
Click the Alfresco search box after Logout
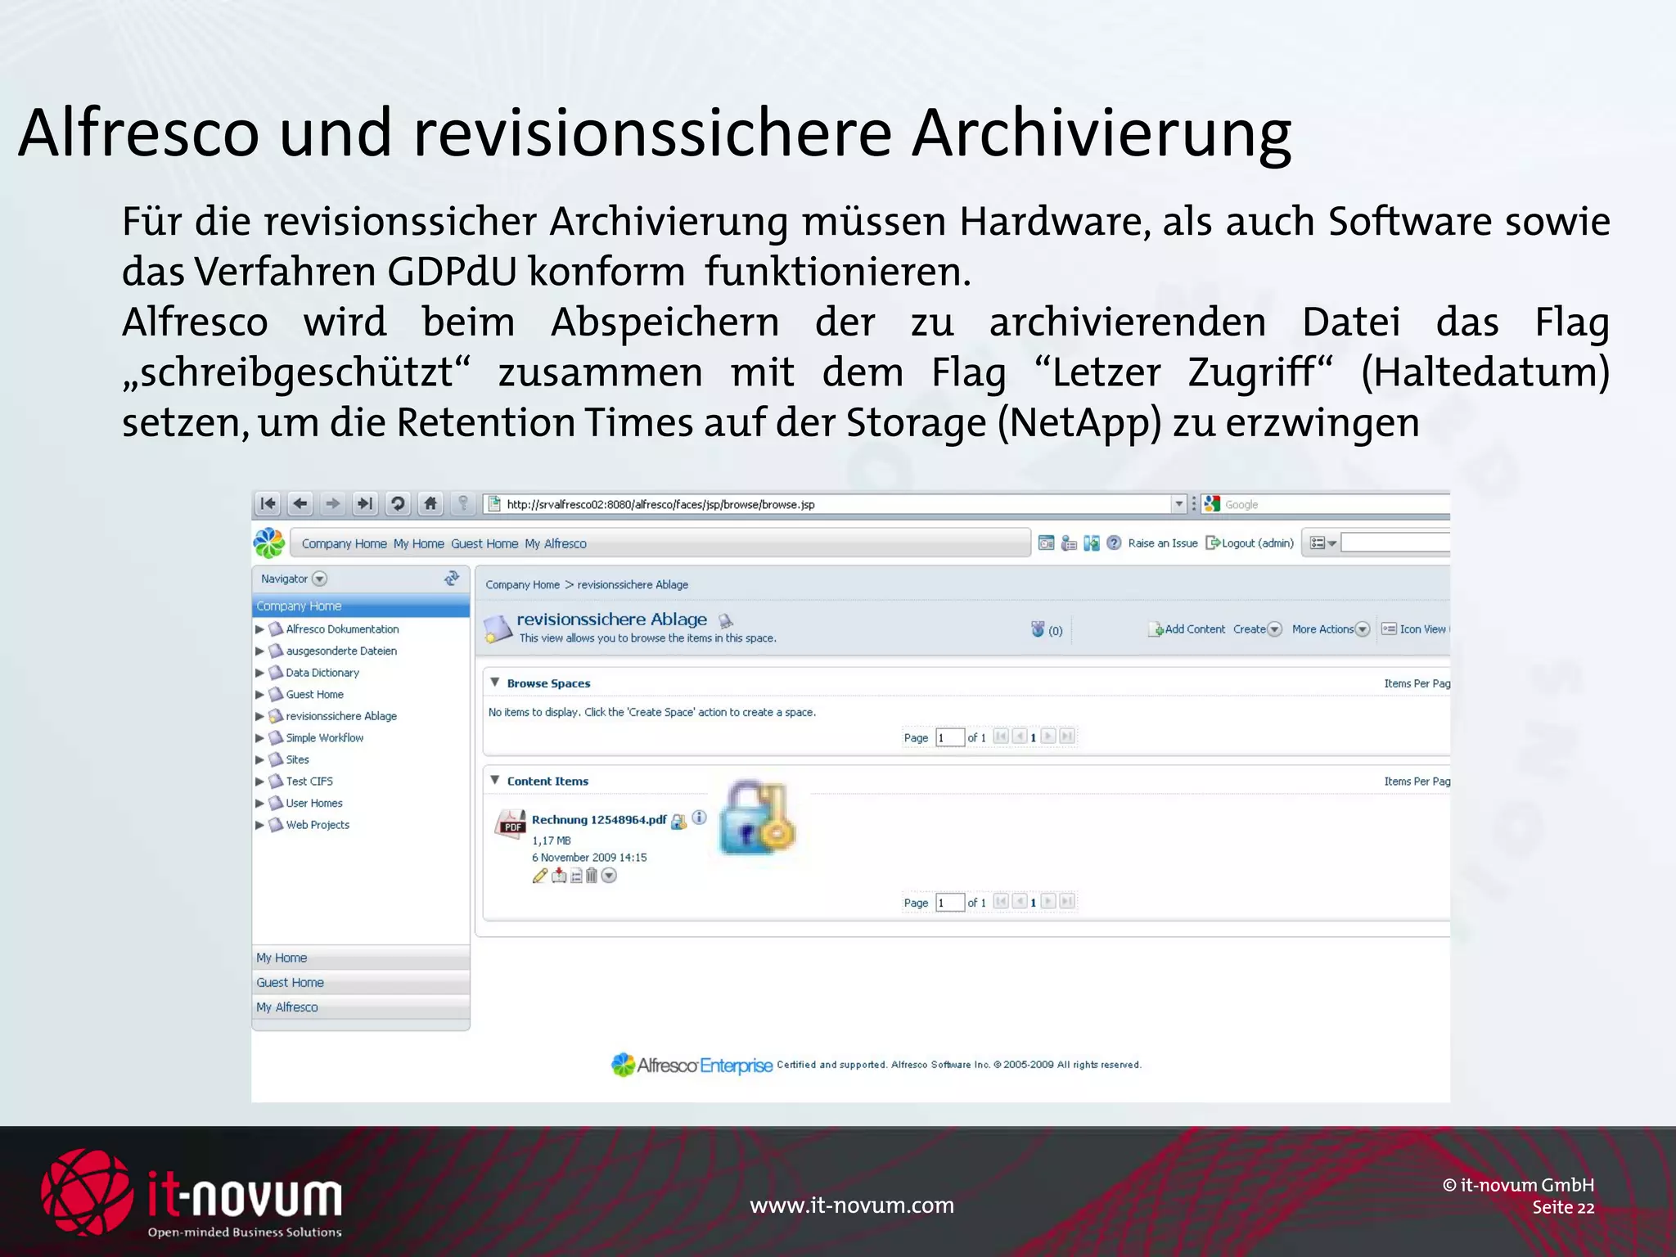pyautogui.click(x=1395, y=543)
